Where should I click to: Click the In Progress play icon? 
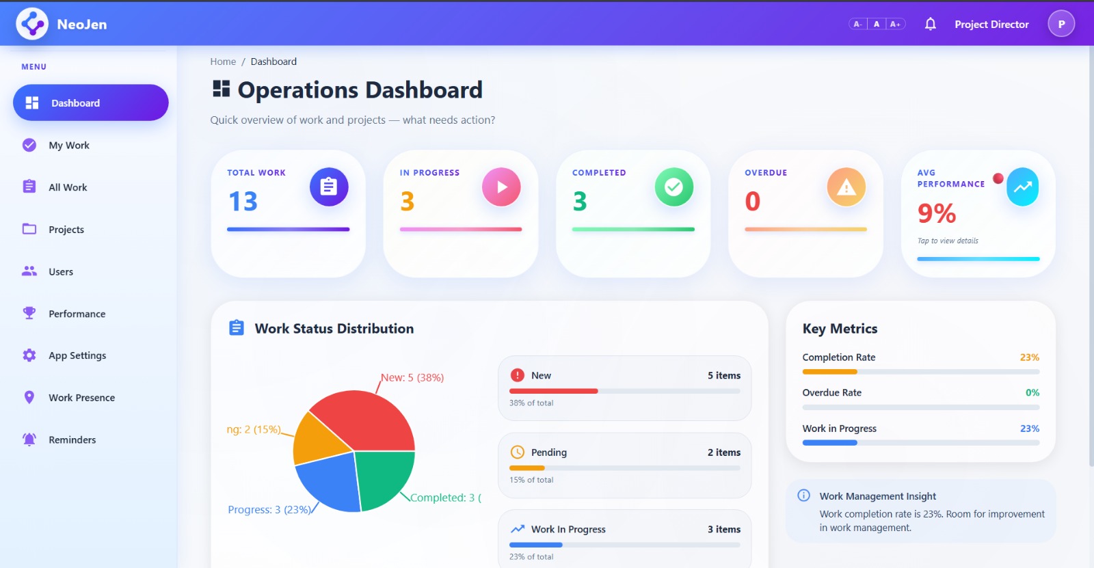(501, 187)
